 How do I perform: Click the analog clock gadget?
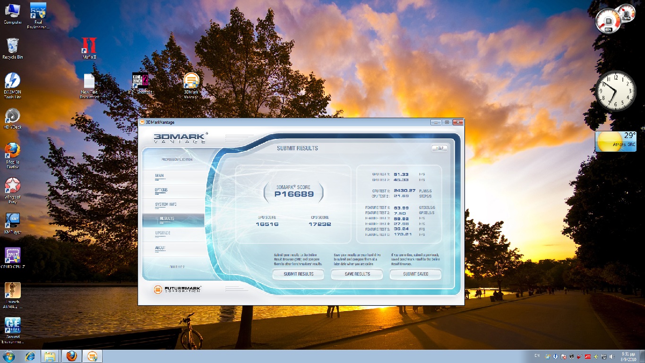[616, 91]
